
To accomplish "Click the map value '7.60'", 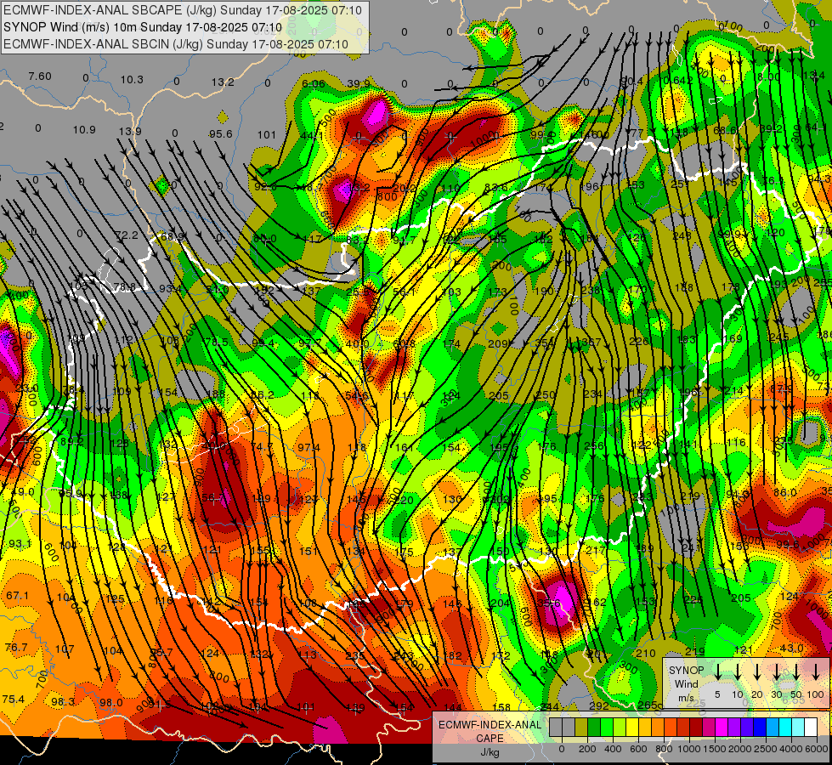I will coord(40,76).
